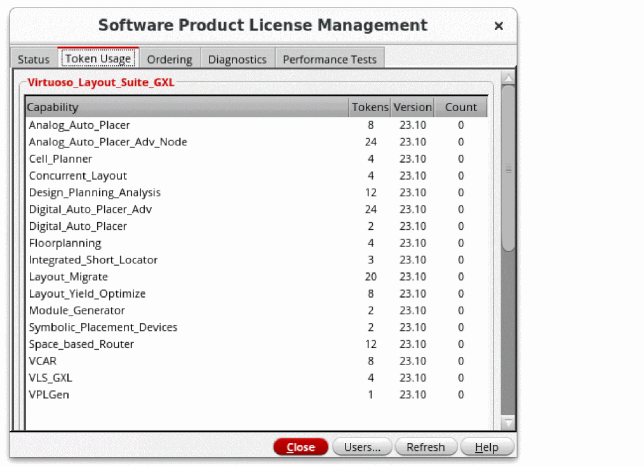Select the Diagnostics tab
Viewport: 644px width, 466px height.
pyautogui.click(x=237, y=59)
